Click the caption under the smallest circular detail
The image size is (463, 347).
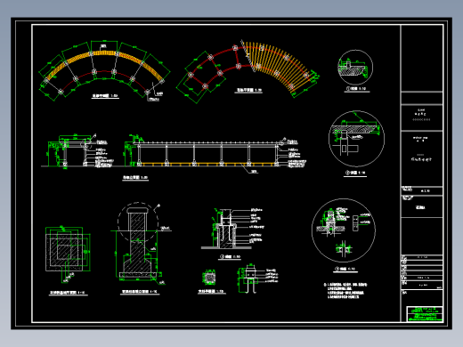(356, 89)
